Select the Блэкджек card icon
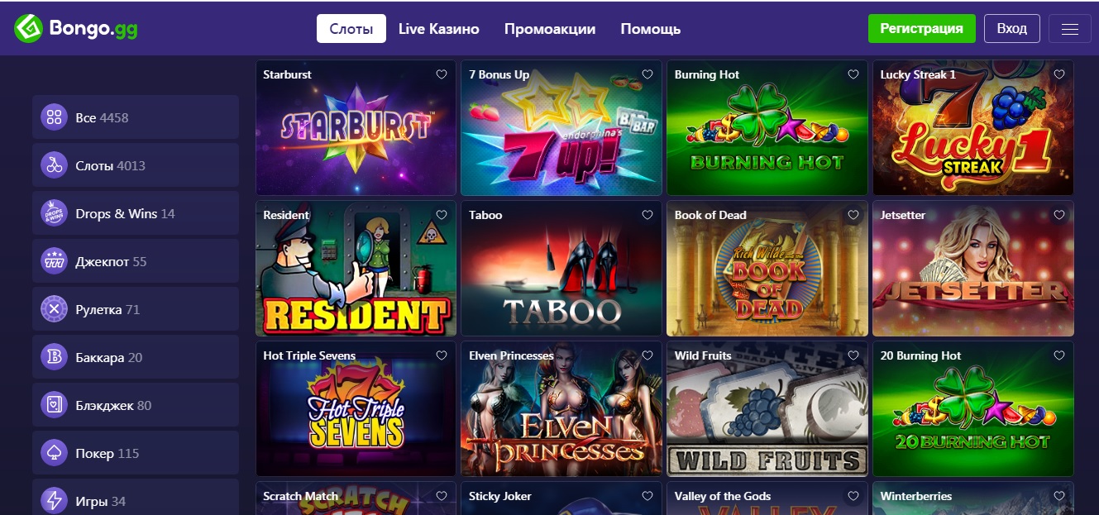Screen dimensions: 1099x515 (54, 406)
